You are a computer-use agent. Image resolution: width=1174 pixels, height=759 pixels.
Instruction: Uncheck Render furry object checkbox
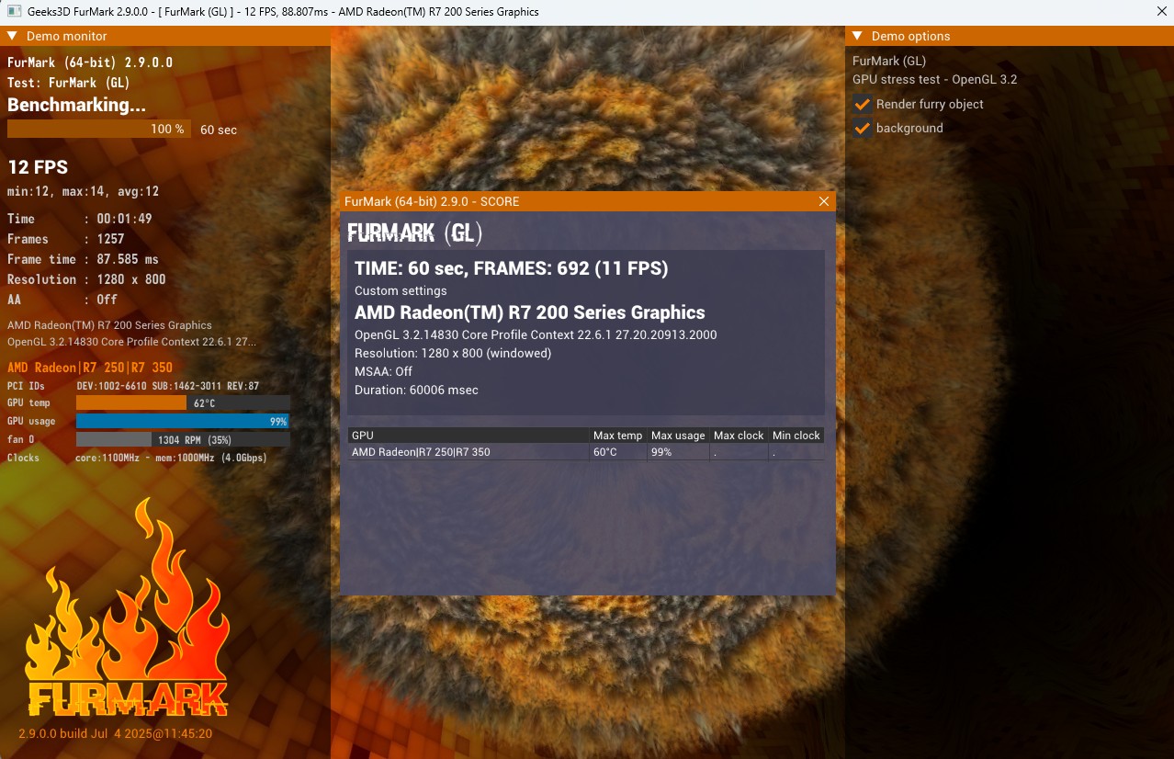[x=862, y=104]
